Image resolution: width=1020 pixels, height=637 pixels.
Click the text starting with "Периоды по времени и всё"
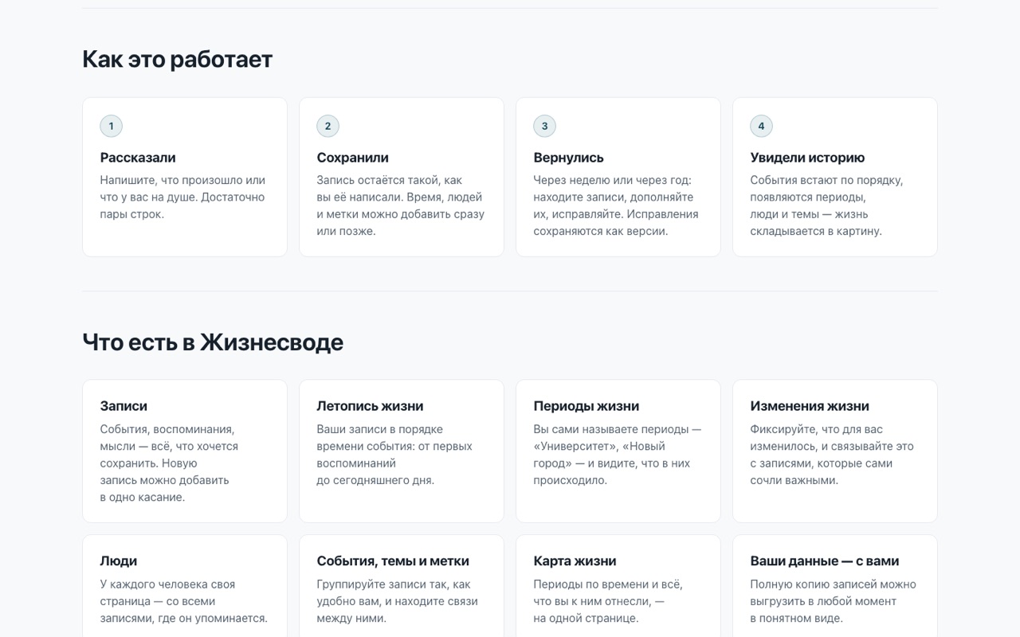point(608,601)
